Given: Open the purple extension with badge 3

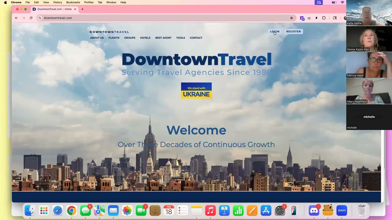Looking at the screenshot, I should [302, 18].
